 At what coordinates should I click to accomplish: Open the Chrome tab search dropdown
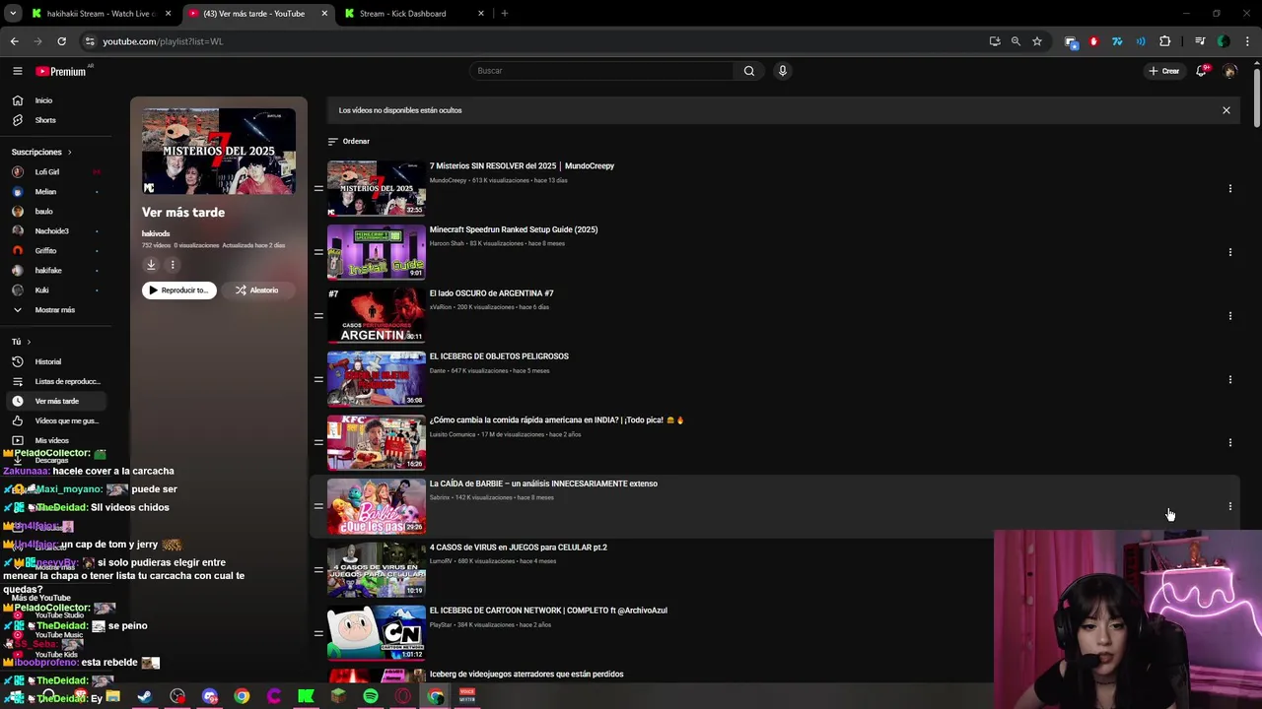point(13,14)
